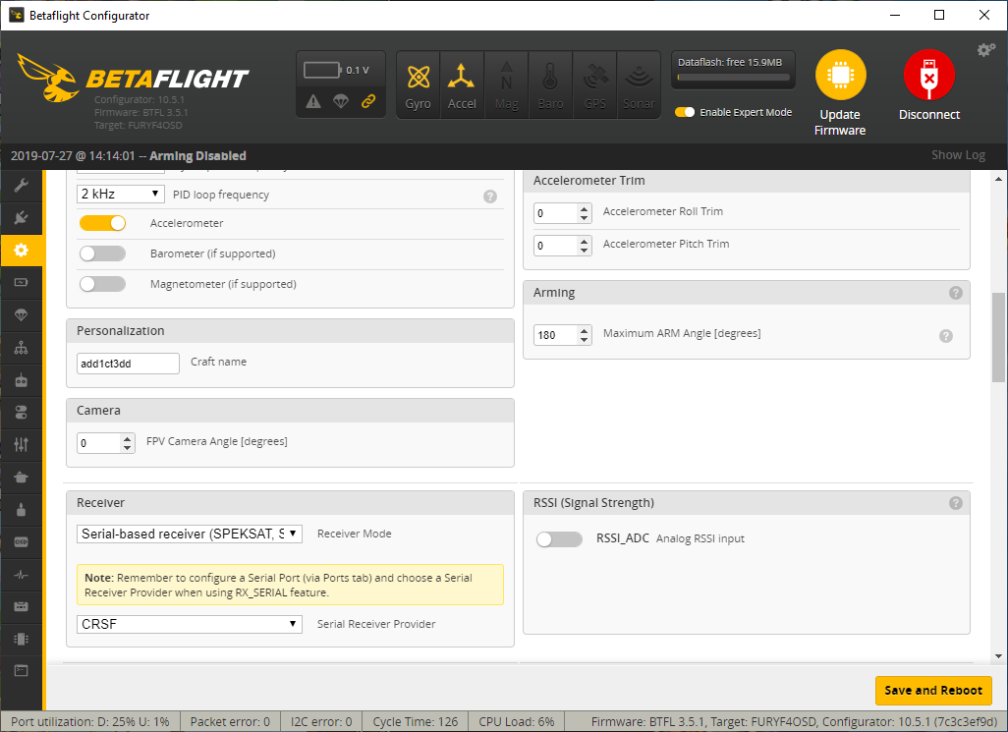The height and width of the screenshot is (732, 1008).
Task: Click Save and Reboot
Action: point(933,691)
